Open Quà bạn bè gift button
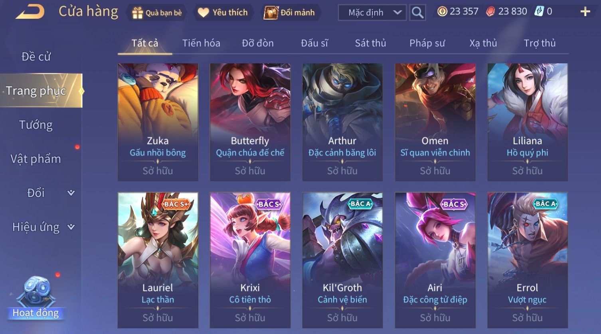The image size is (601, 334). [157, 13]
